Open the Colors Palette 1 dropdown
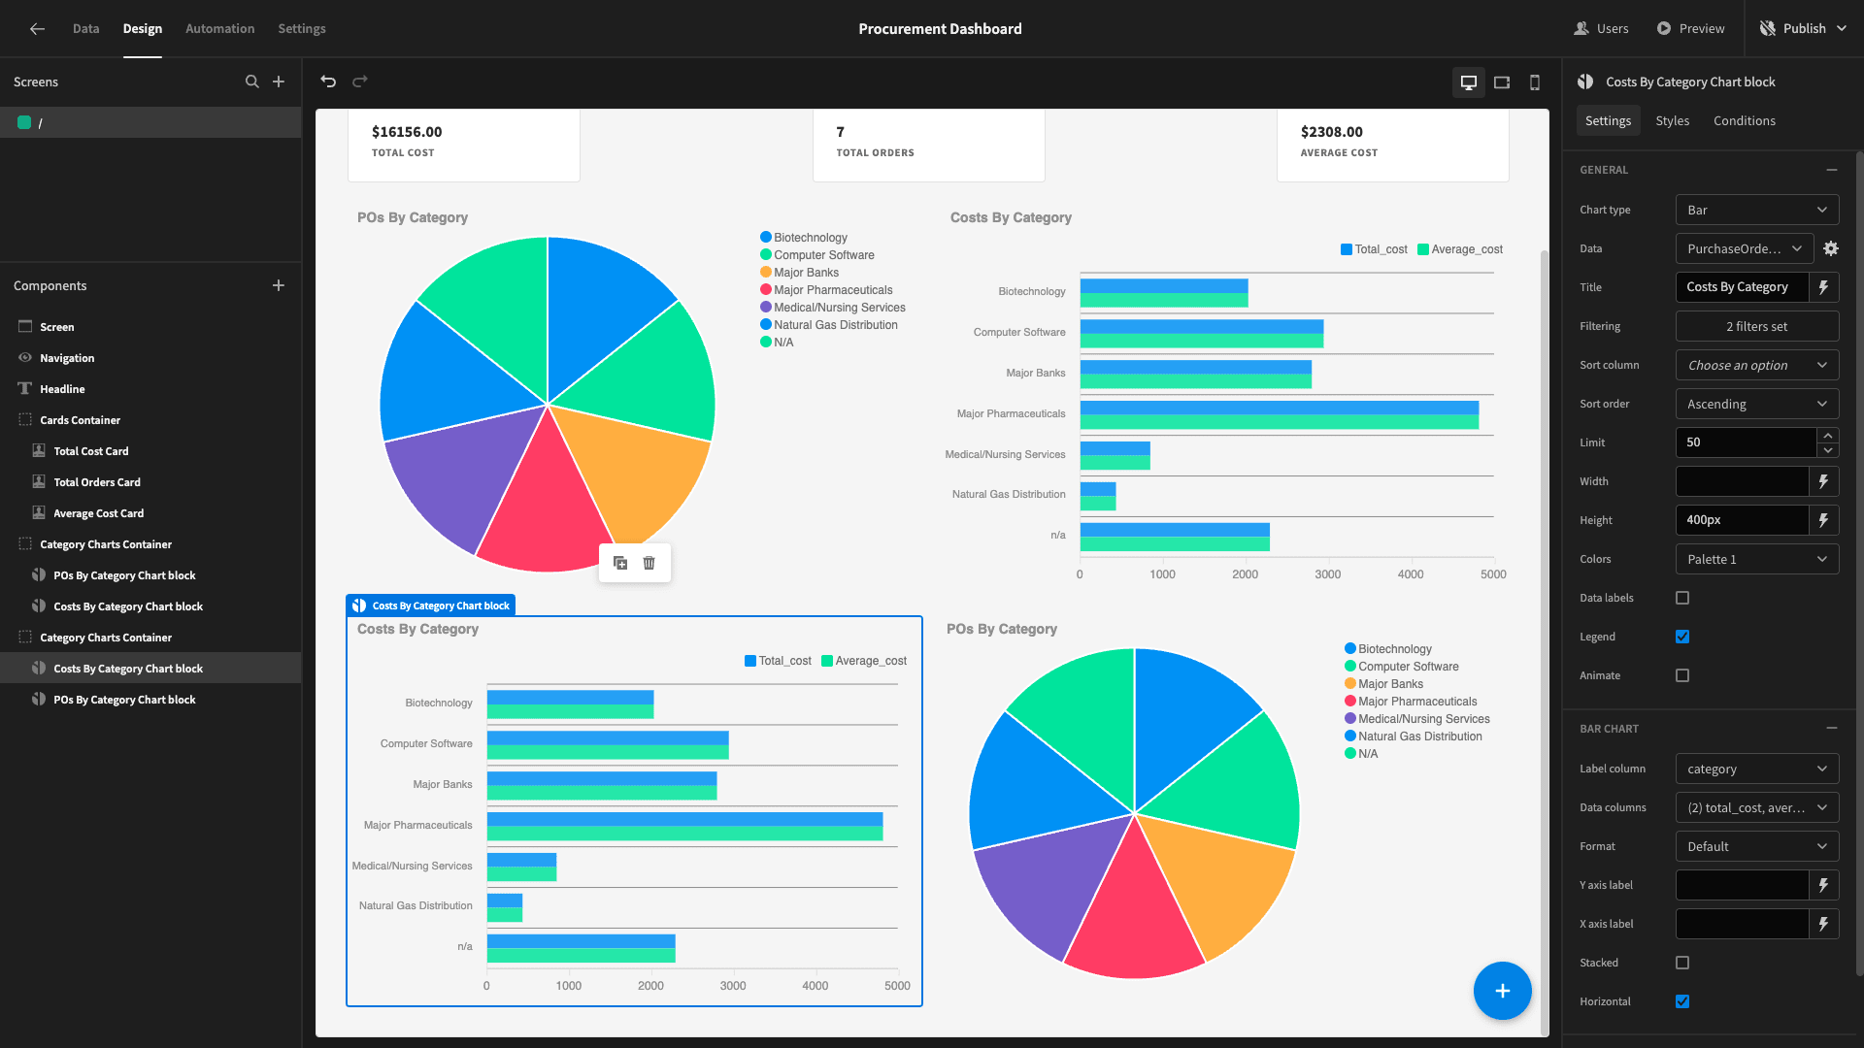This screenshot has height=1048, width=1864. (x=1757, y=559)
